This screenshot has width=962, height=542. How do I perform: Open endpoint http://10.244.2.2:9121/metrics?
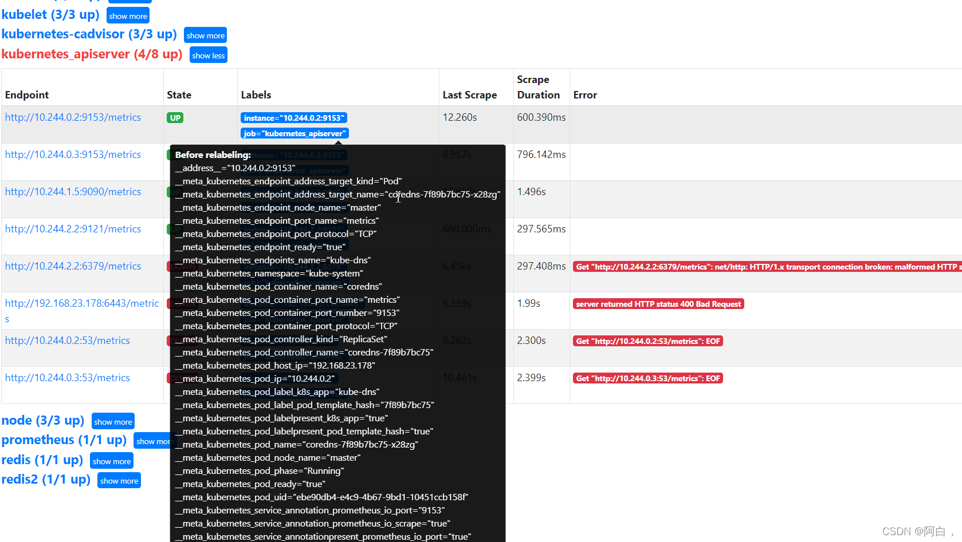[x=73, y=229]
